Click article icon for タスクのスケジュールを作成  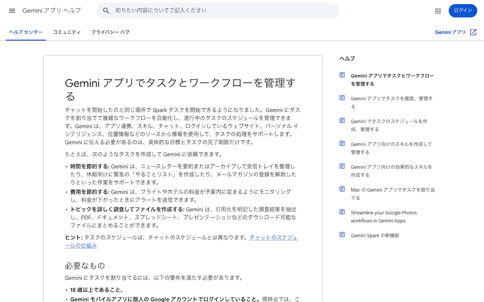pyautogui.click(x=342, y=120)
